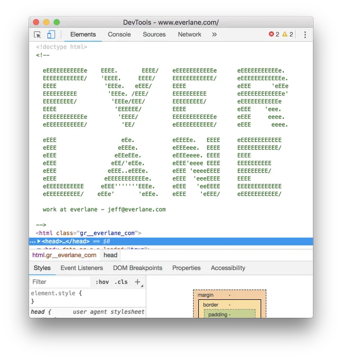Image resolution: width=342 pixels, height=359 pixels.
Task: Click the styles Filter input field
Action: [60, 282]
